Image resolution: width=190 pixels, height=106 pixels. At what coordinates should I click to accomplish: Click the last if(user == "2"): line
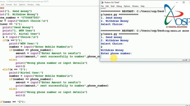[x=12, y=102]
